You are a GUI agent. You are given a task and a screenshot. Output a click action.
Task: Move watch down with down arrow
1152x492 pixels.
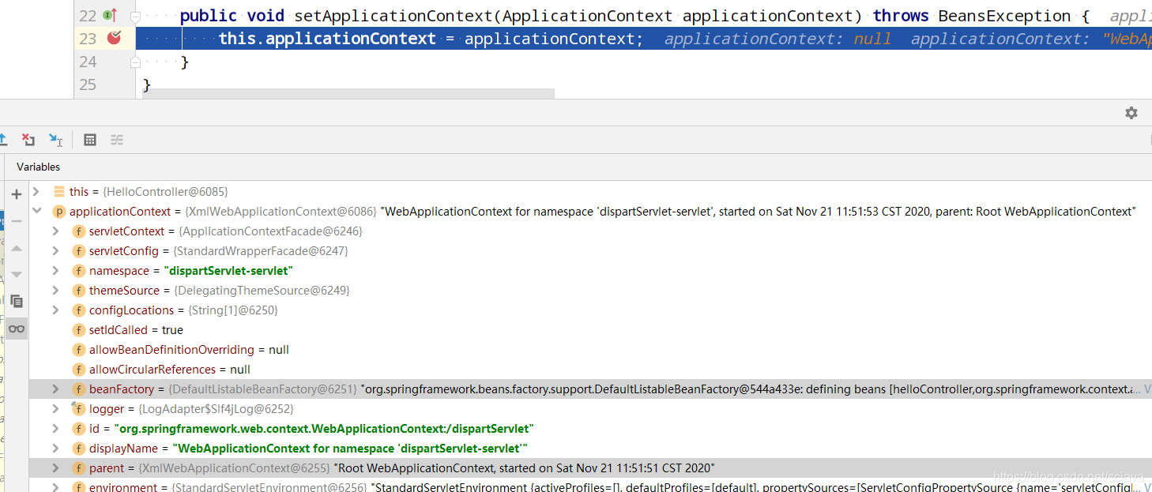point(17,275)
